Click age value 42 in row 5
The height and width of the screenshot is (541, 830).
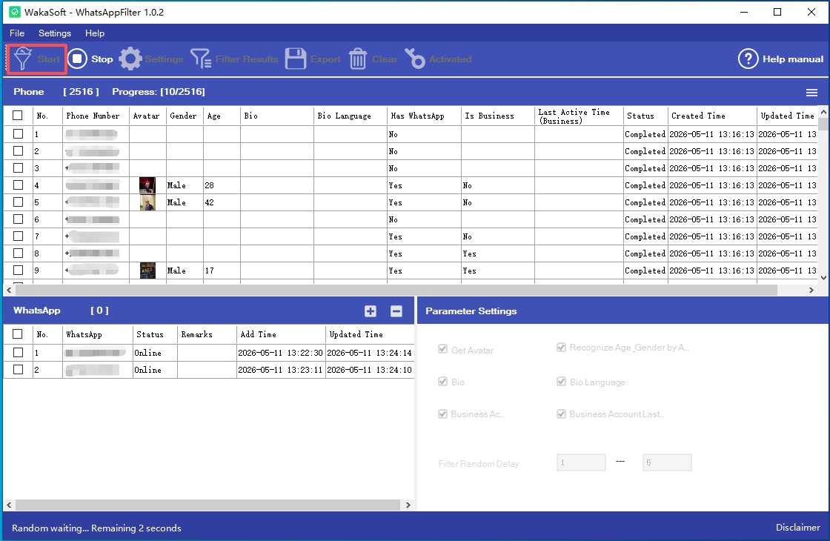(x=210, y=203)
